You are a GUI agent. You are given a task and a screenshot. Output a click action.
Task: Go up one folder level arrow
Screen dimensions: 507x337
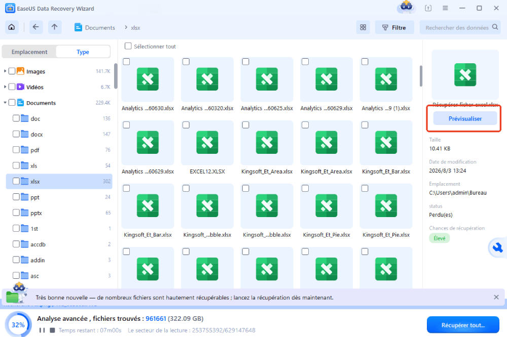[x=55, y=27]
